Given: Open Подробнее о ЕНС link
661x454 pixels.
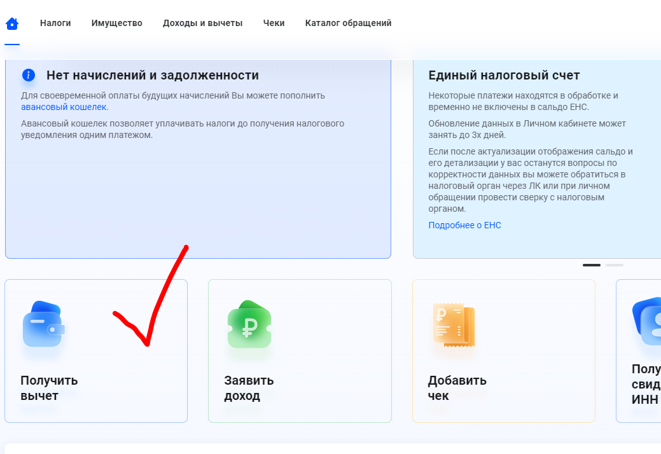Looking at the screenshot, I should click(464, 225).
